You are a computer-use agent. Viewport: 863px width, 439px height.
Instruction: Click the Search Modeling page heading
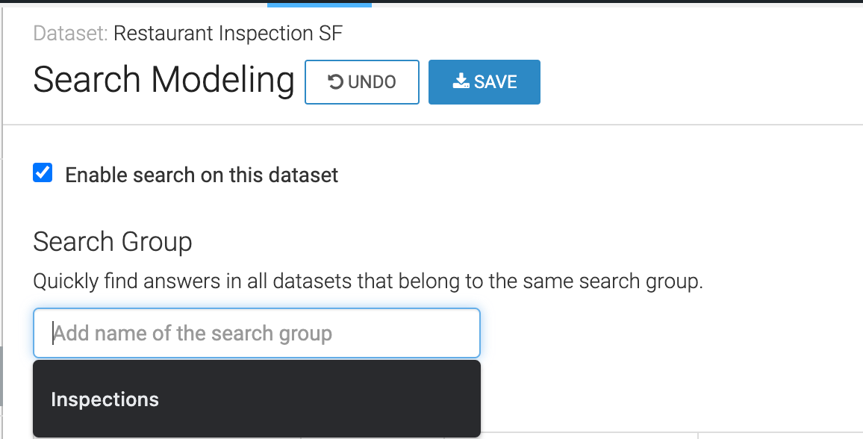point(163,80)
